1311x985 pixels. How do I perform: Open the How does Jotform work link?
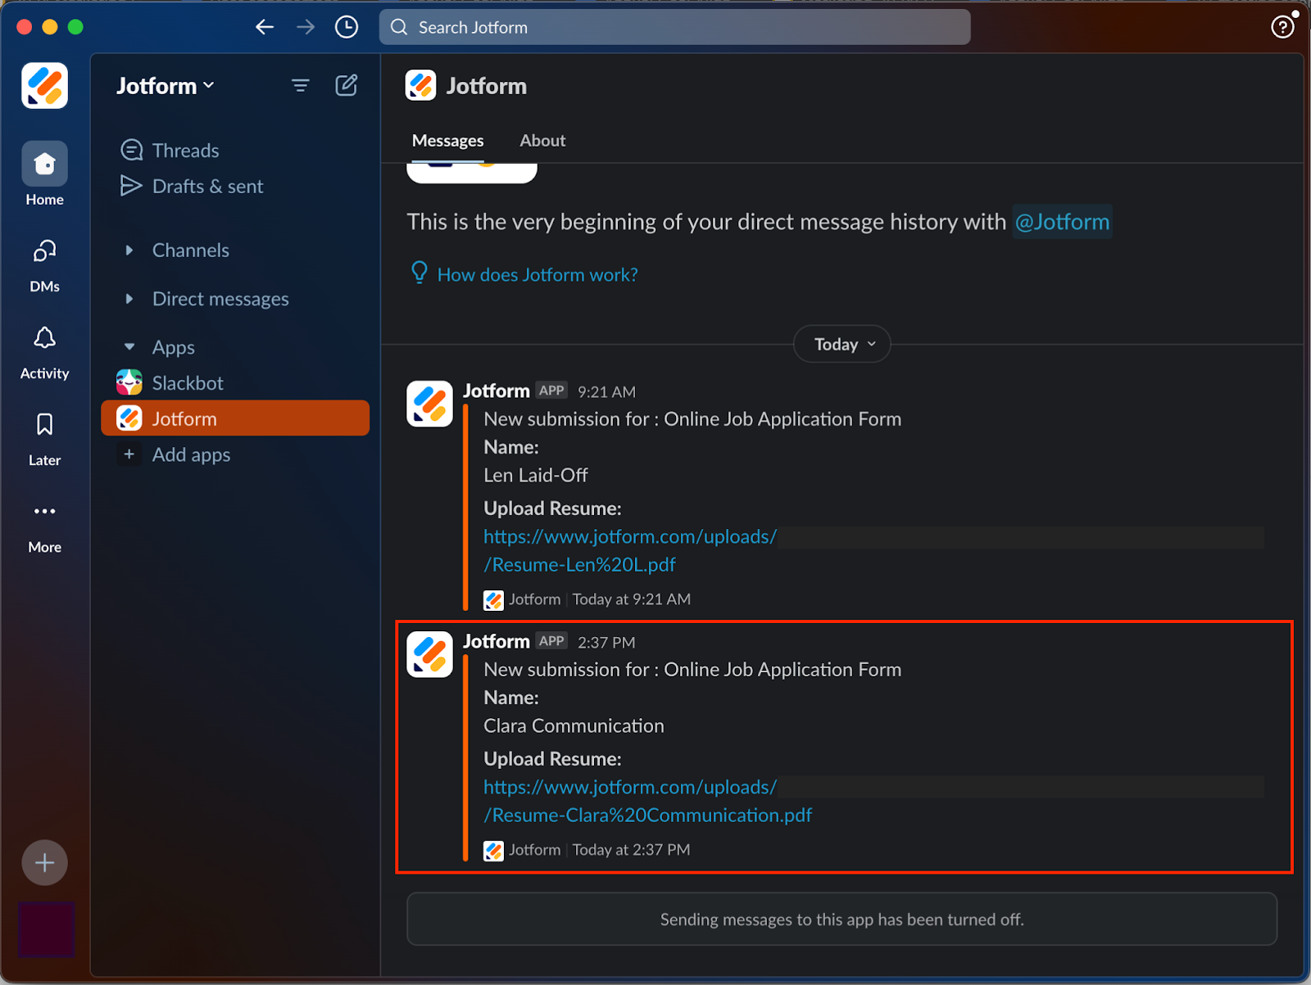(537, 275)
